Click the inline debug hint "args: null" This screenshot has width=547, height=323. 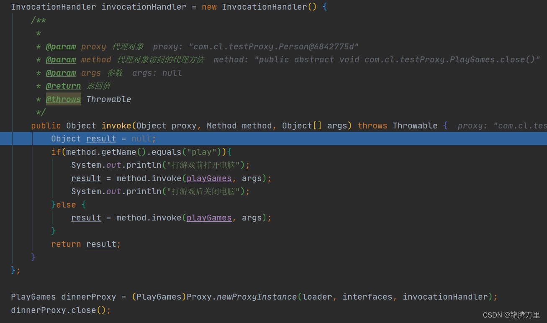(x=157, y=73)
